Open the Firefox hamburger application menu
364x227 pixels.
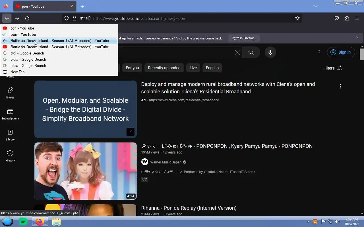[x=357, y=18]
